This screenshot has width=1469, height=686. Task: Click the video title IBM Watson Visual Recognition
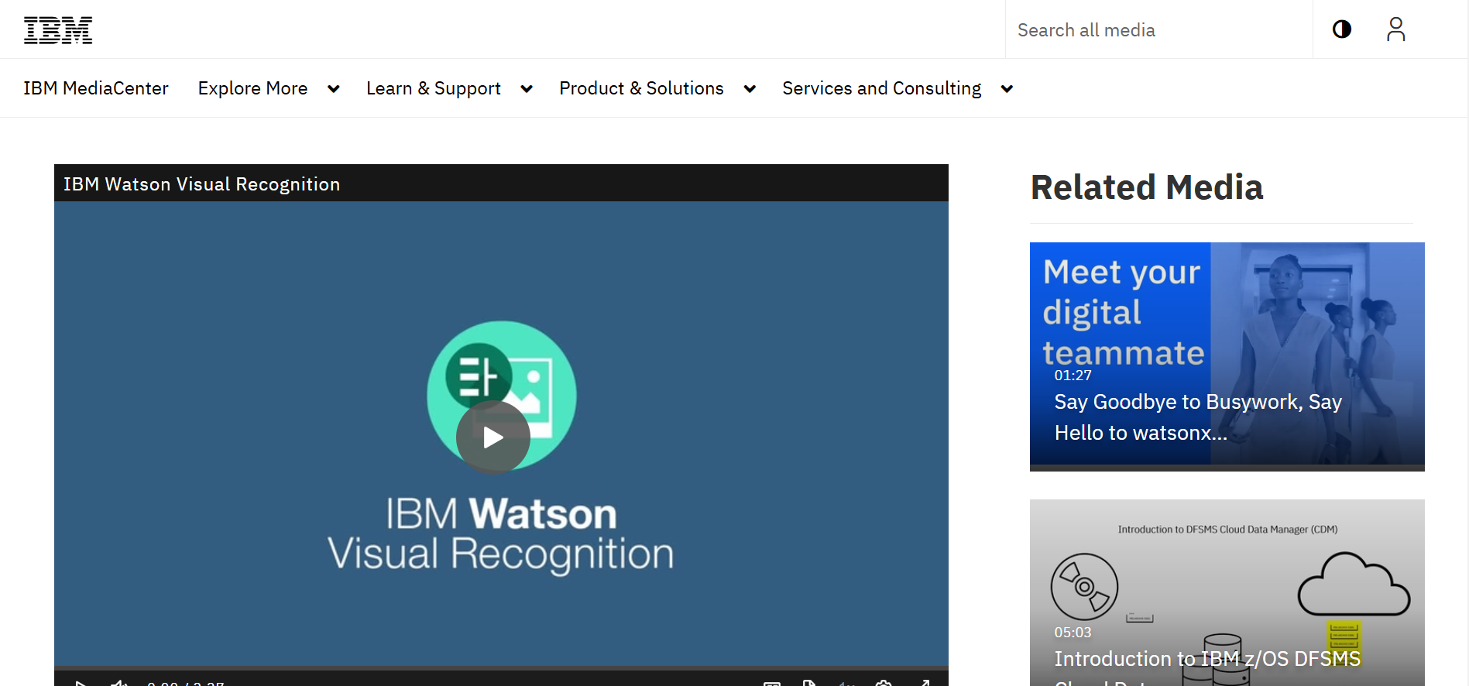tap(201, 184)
